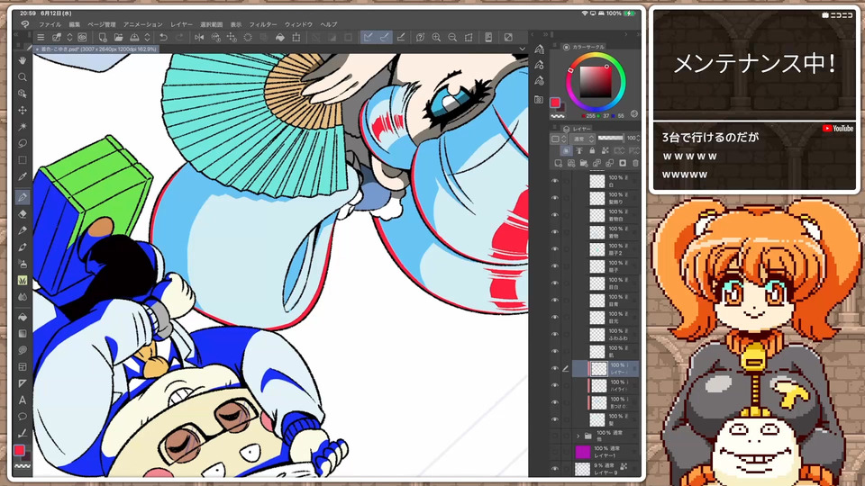Expand the 他 layer folder
Viewport: 865px width, 486px height.
point(578,435)
